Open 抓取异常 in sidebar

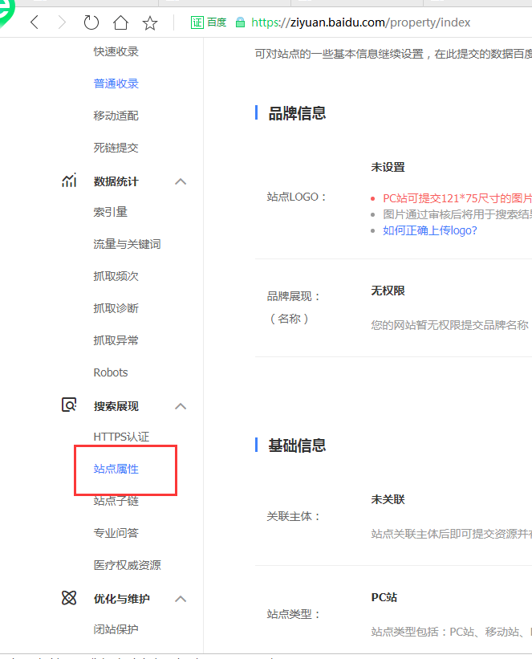(x=116, y=340)
